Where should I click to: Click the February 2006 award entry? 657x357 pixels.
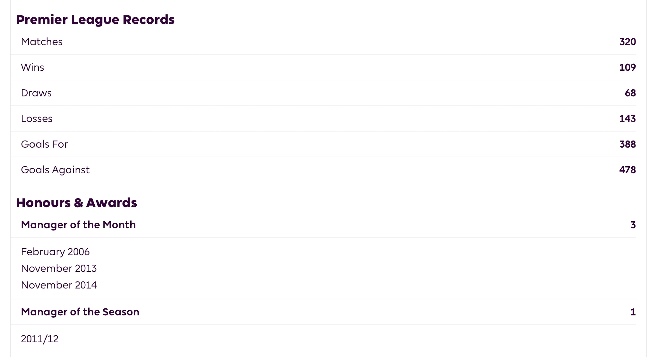pyautogui.click(x=55, y=252)
